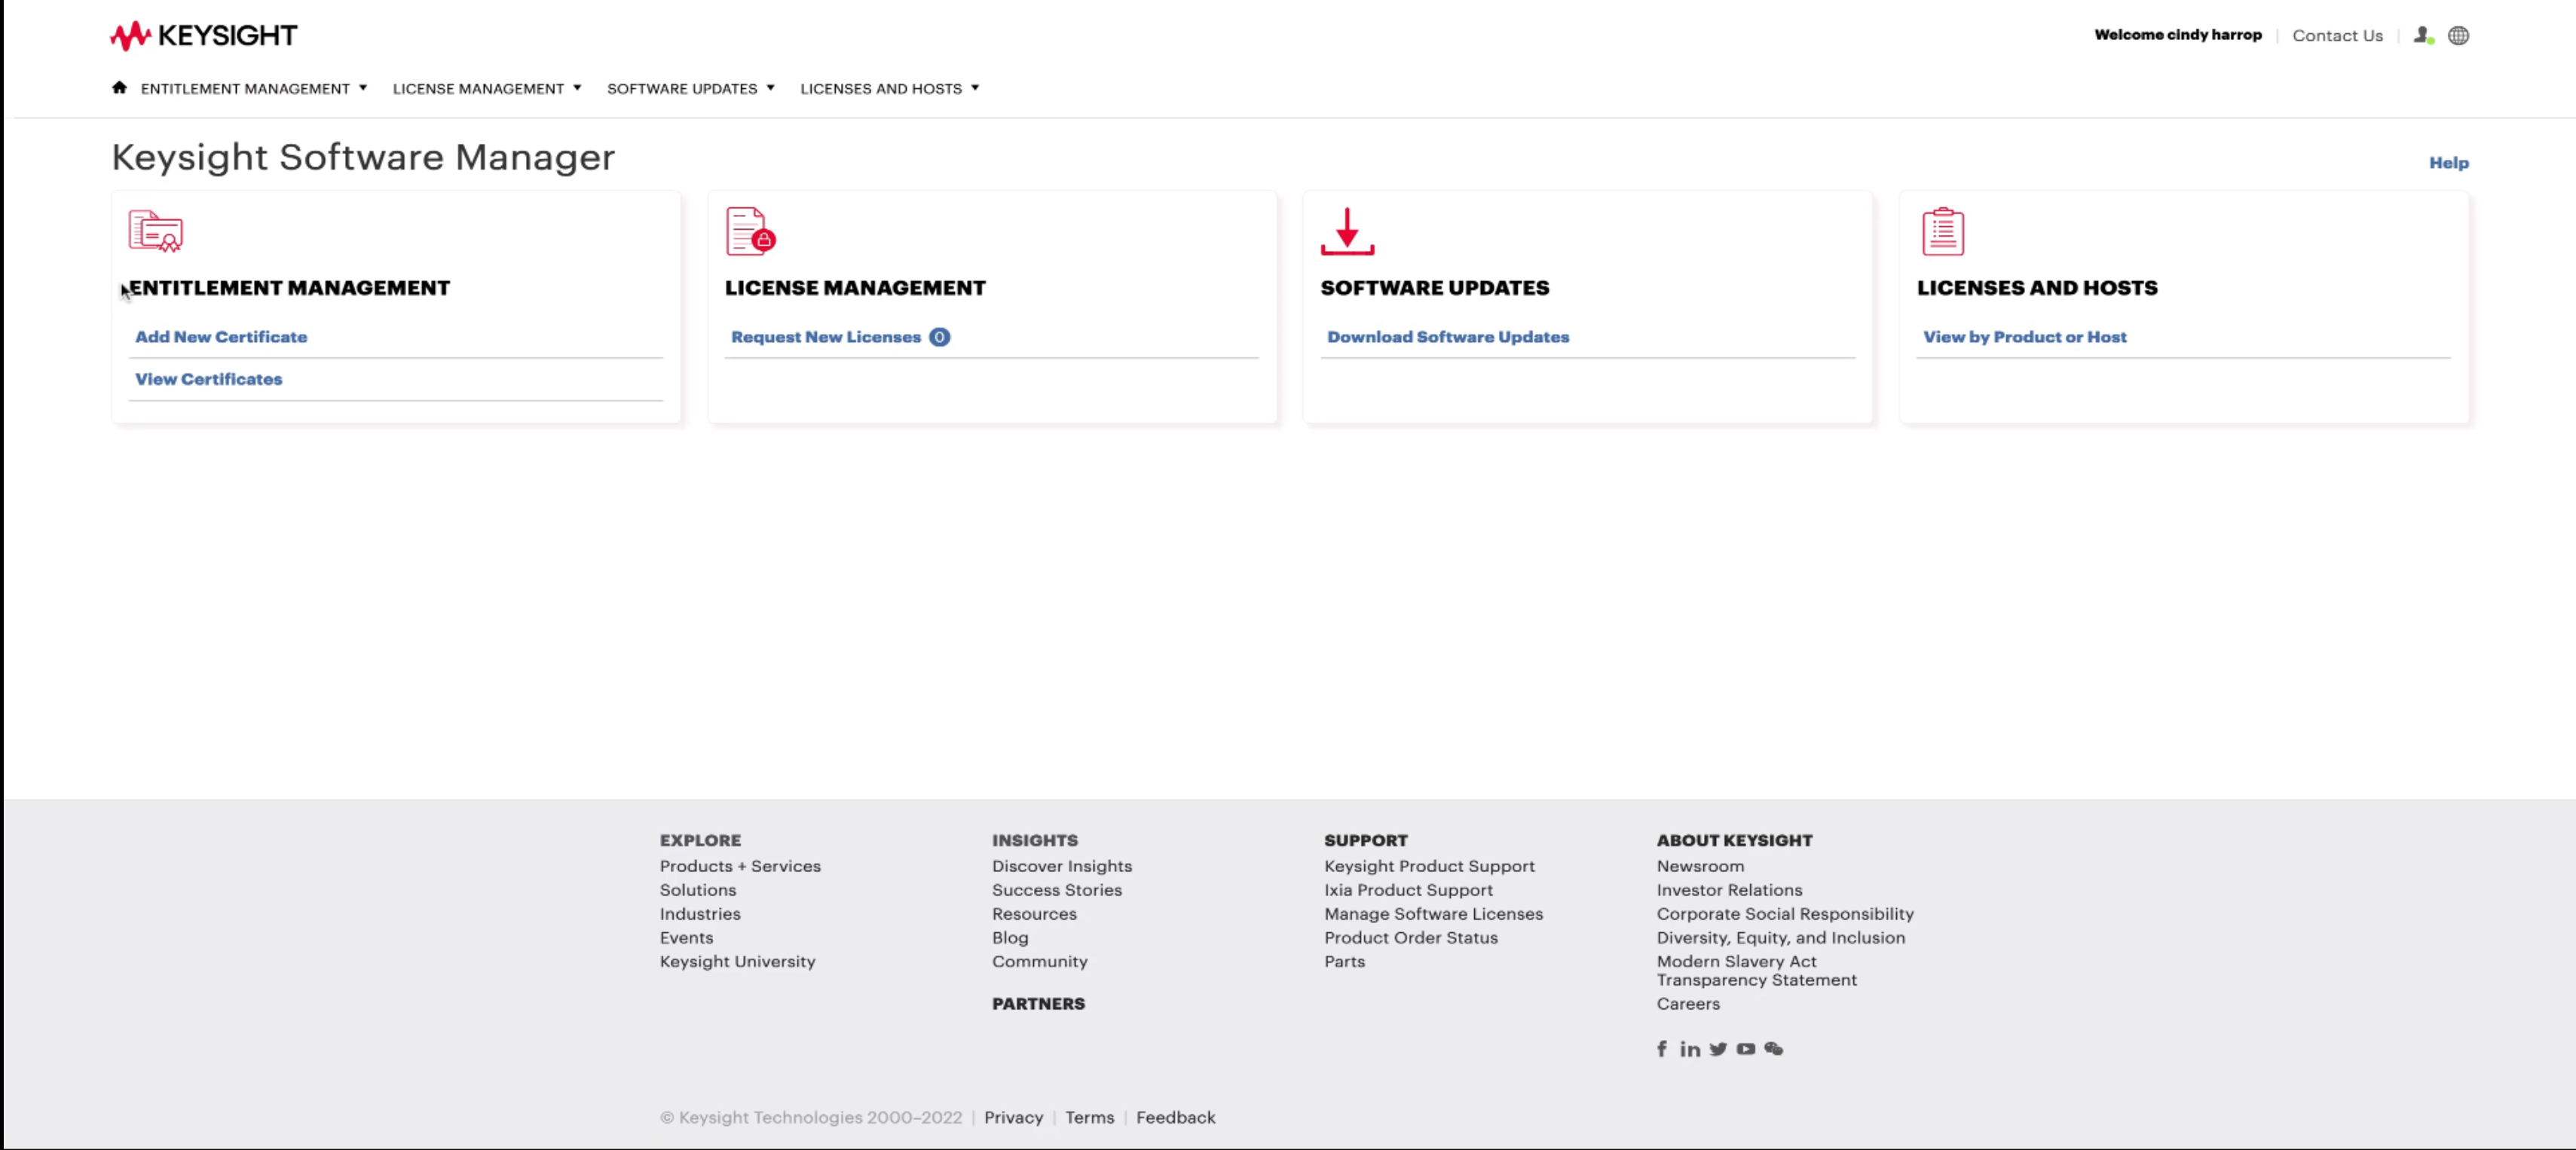The width and height of the screenshot is (2576, 1150).
Task: Open the Privacy link
Action: click(1013, 1117)
